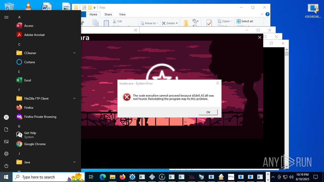Viewport: 324px width, 182px height.
Task: Show hidden tray icons chevron
Action: (273, 177)
